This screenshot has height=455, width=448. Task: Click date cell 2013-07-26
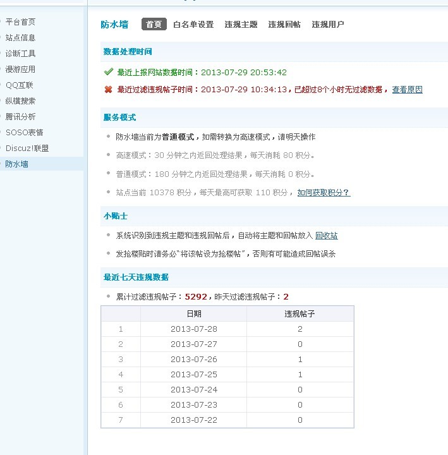pos(194,359)
